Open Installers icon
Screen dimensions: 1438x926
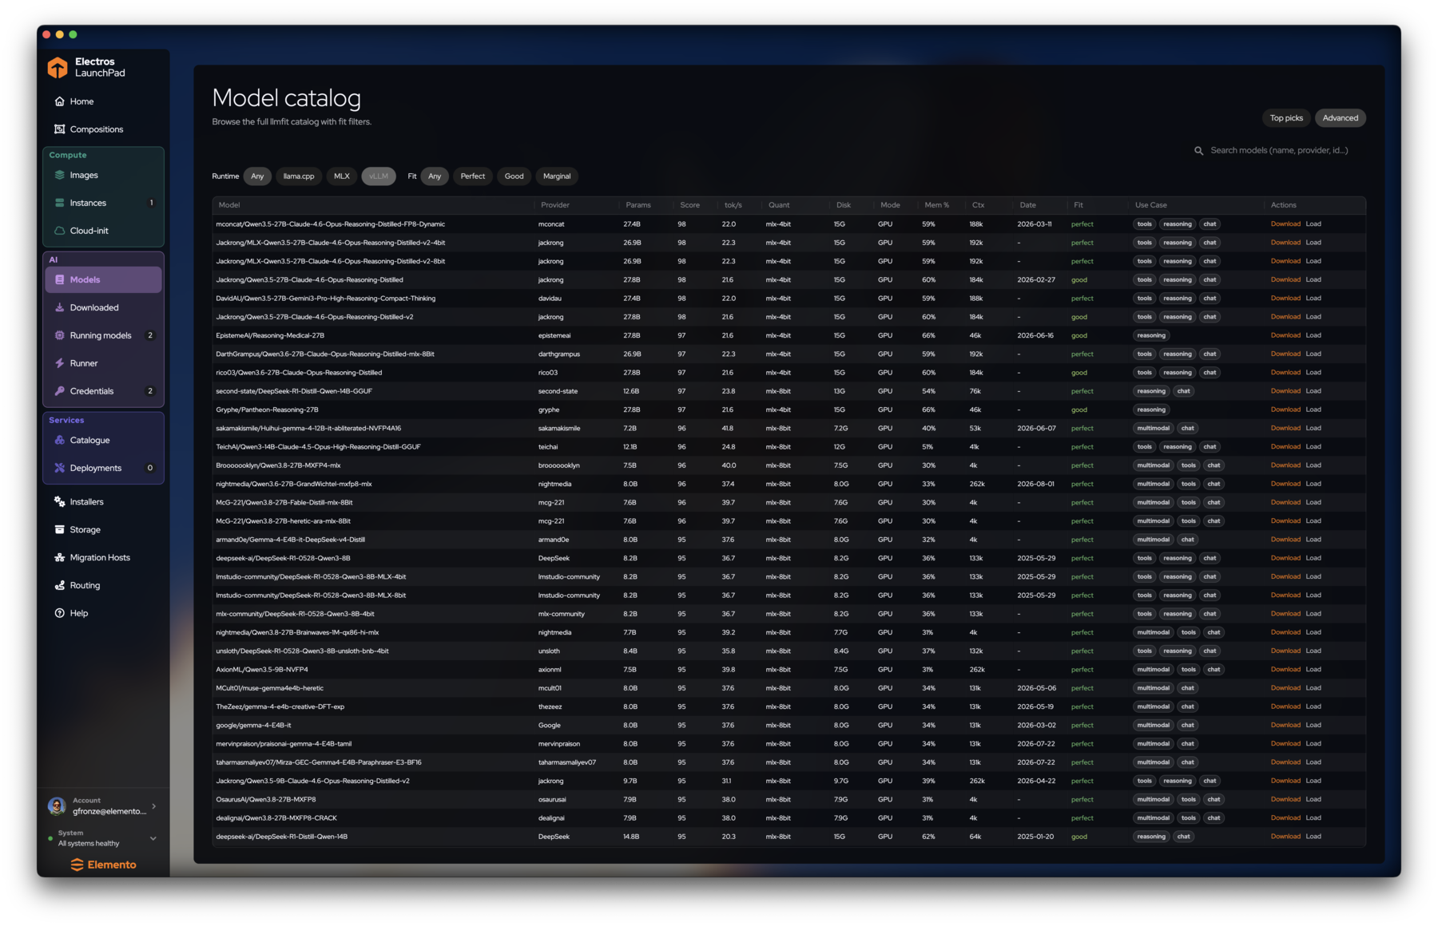(x=59, y=502)
